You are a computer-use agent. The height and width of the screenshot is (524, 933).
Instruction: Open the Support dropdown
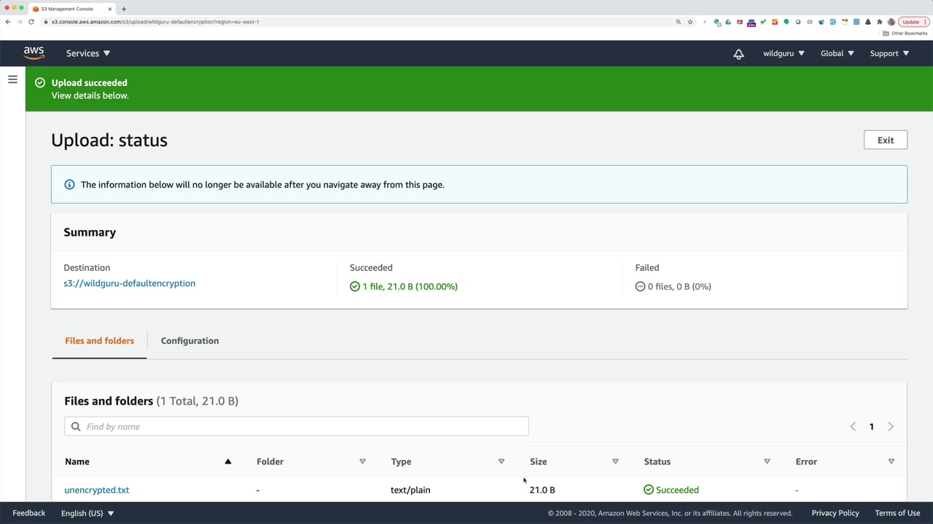(889, 53)
